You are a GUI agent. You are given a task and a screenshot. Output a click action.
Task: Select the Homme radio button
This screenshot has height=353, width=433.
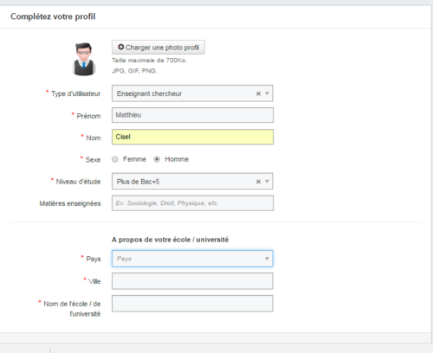[157, 159]
